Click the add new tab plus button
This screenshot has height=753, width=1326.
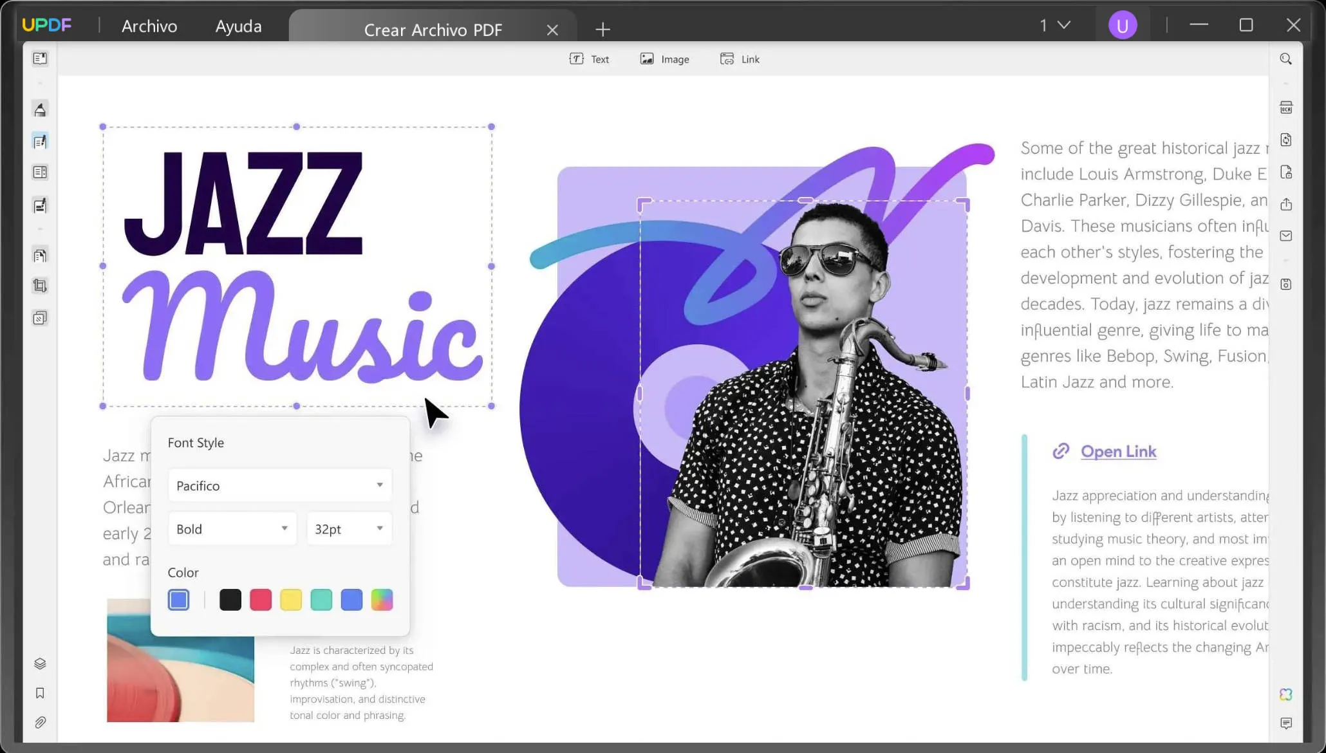point(603,29)
